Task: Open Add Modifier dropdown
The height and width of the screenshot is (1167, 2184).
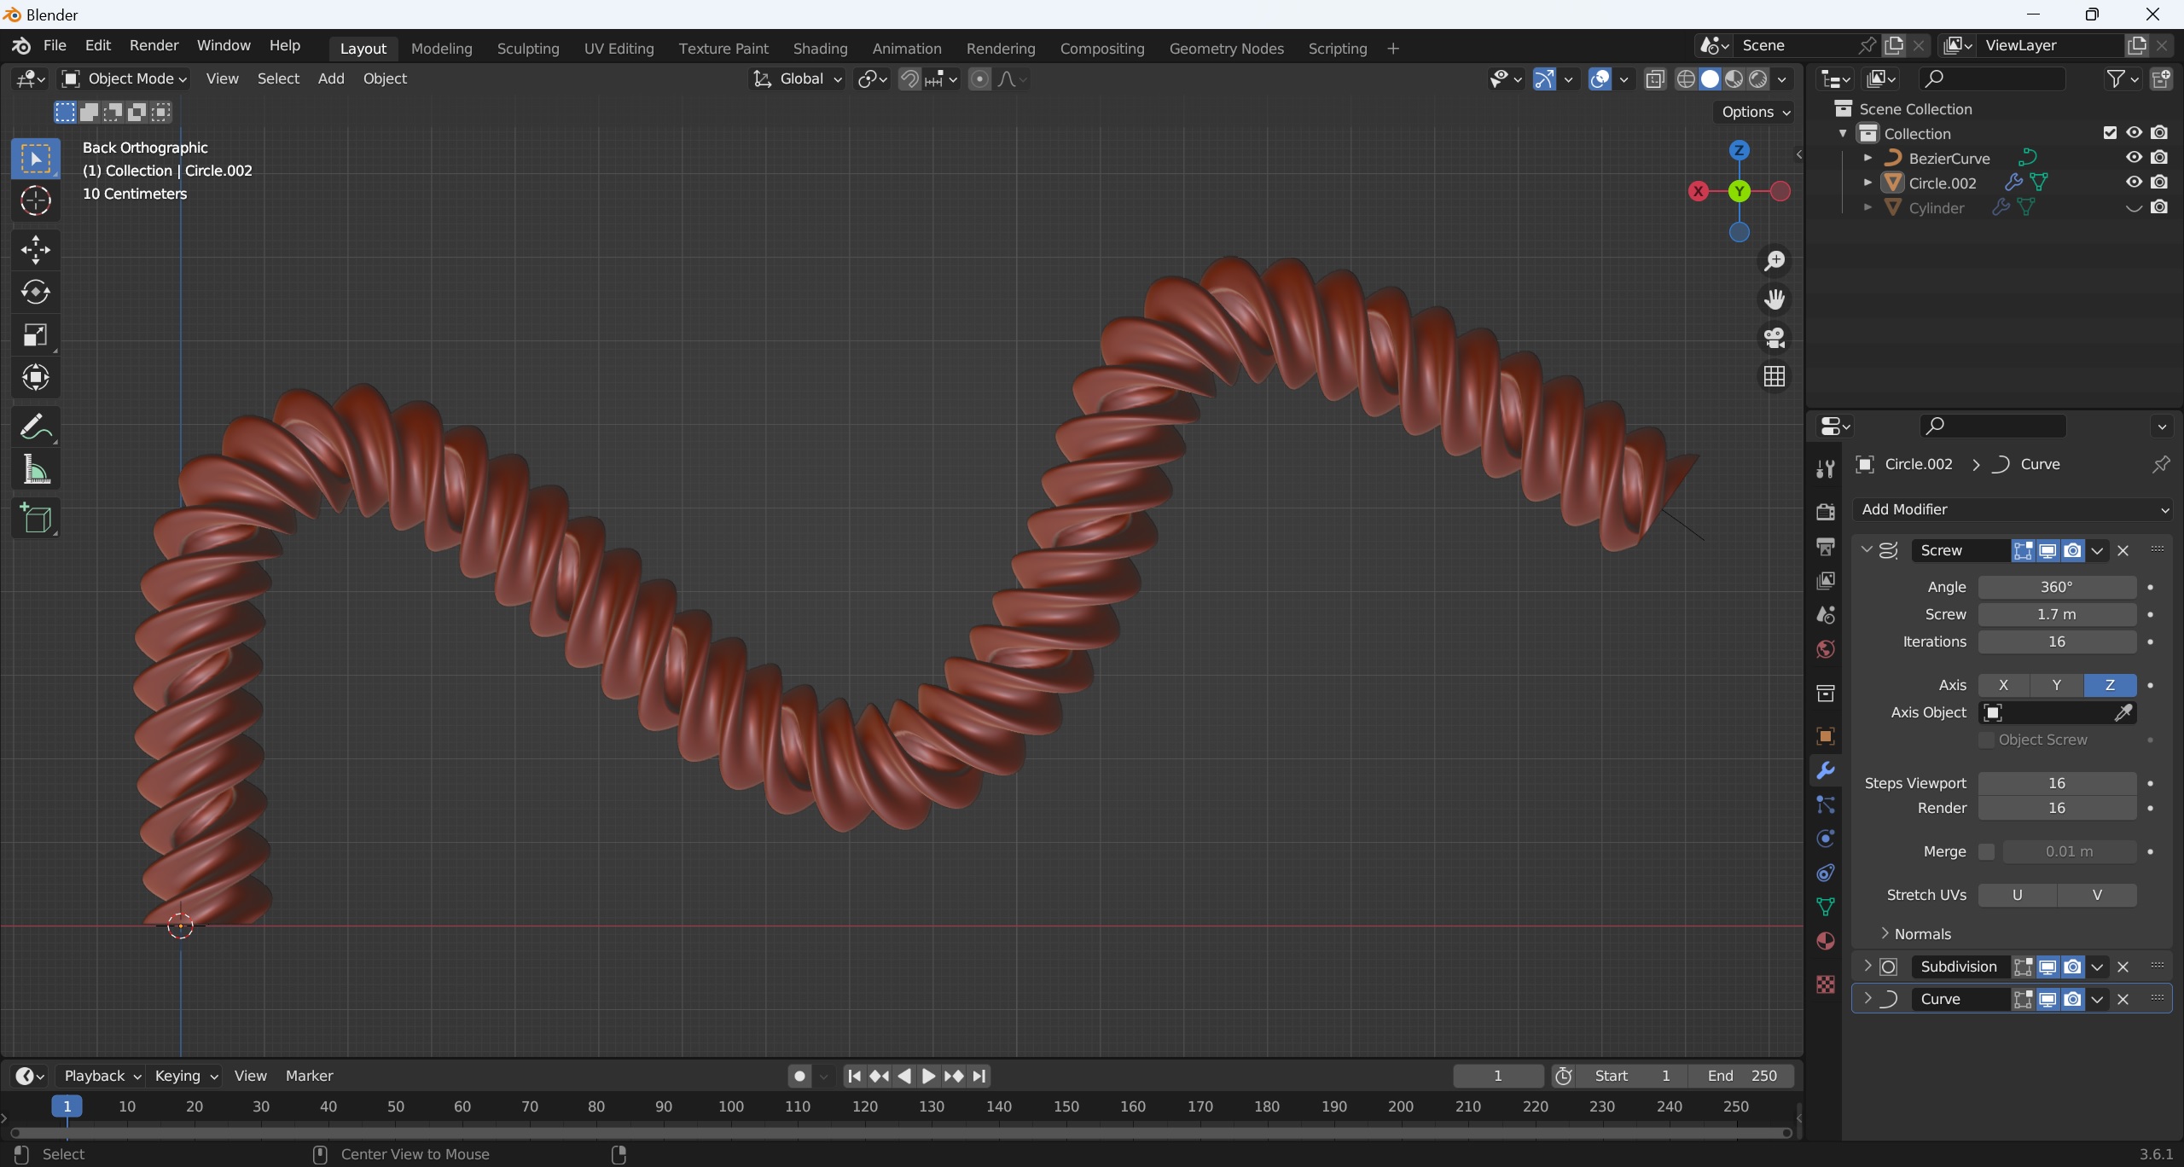Action: (x=2013, y=510)
